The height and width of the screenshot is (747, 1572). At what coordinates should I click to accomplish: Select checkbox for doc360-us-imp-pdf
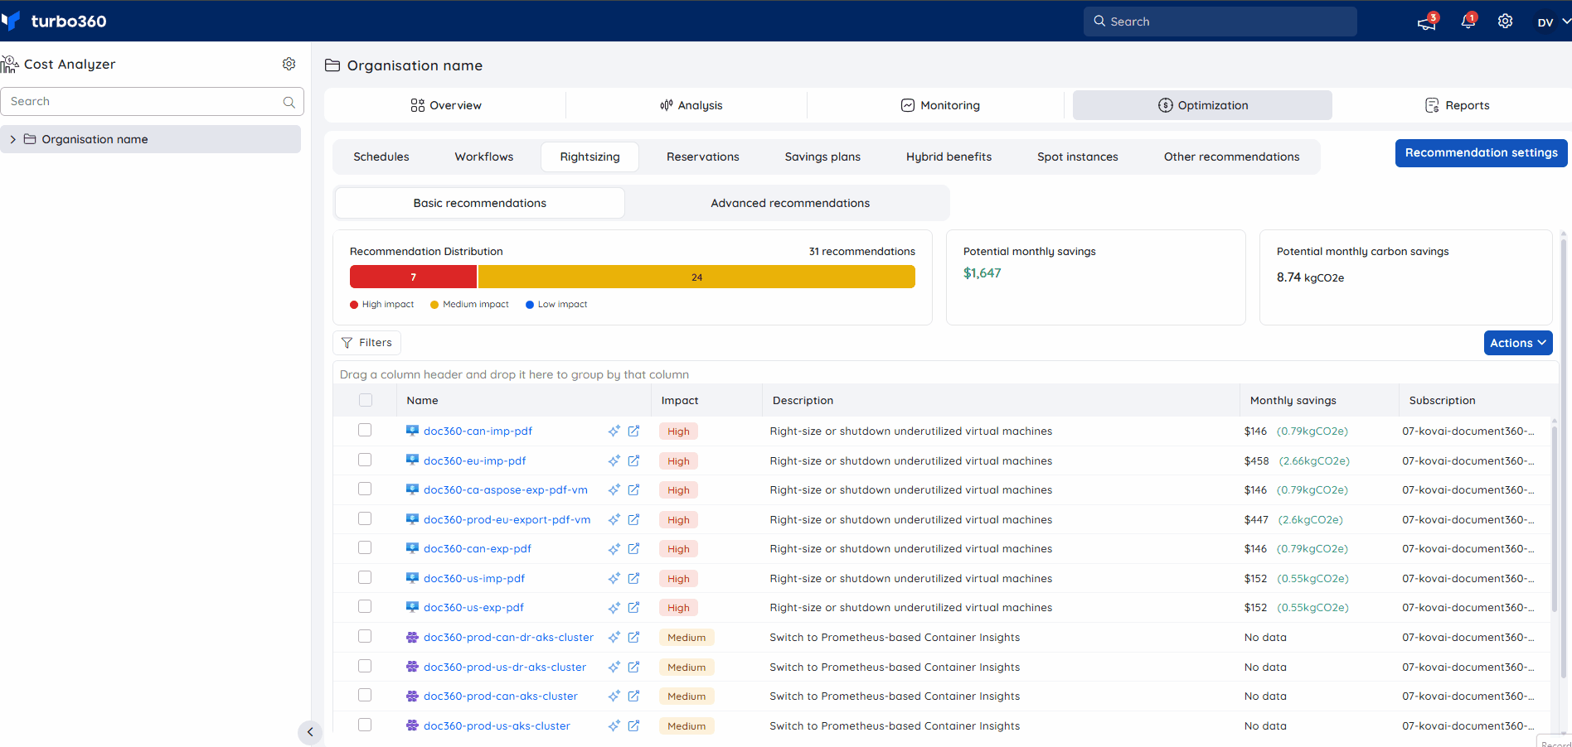coord(365,577)
